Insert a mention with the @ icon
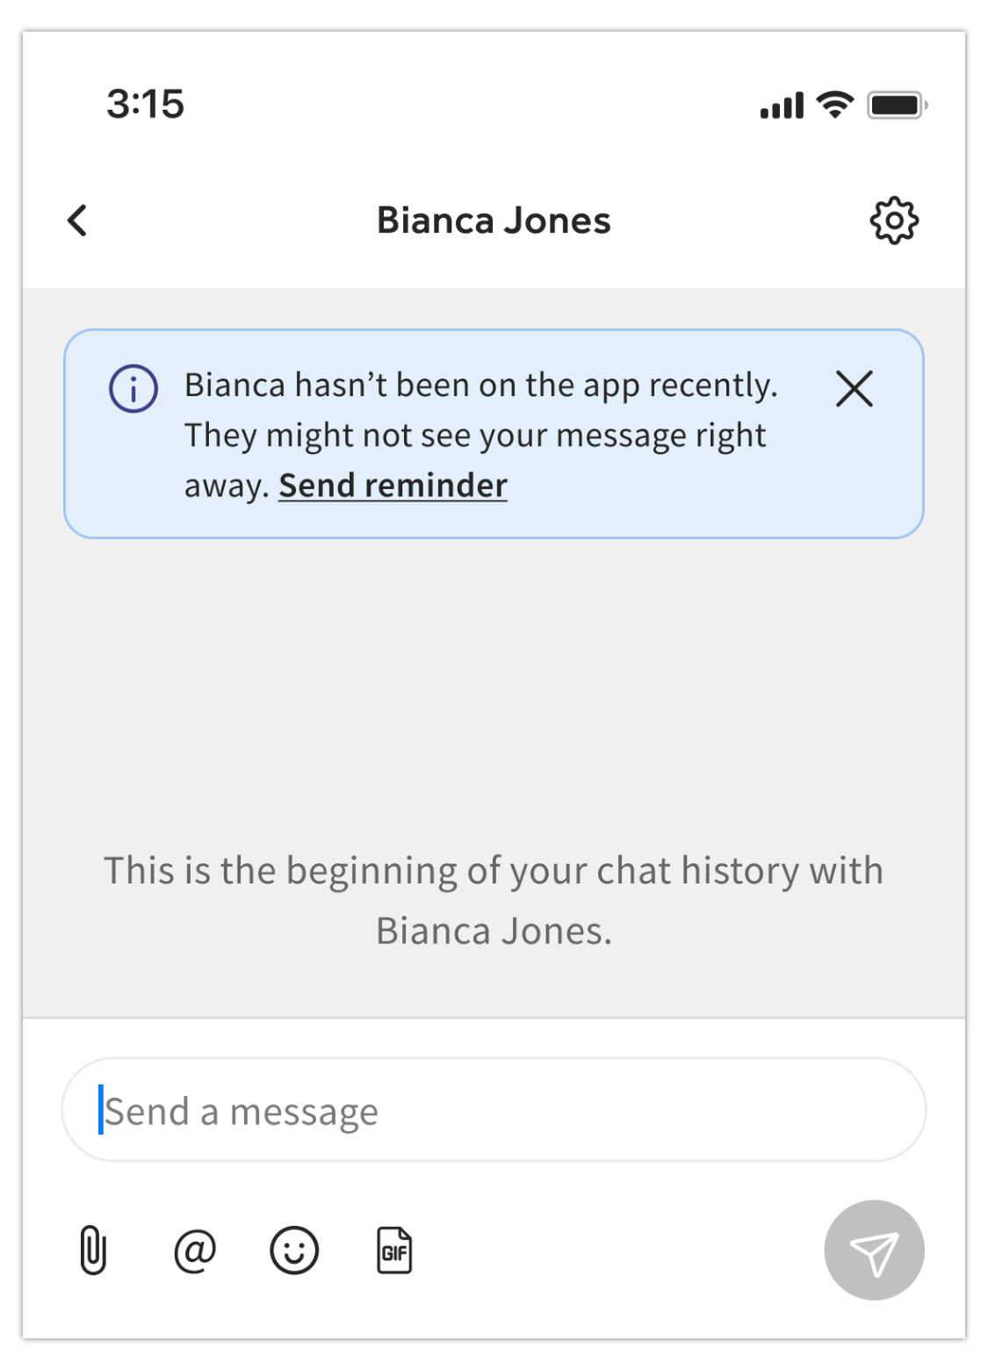The image size is (988, 1370). click(x=195, y=1250)
